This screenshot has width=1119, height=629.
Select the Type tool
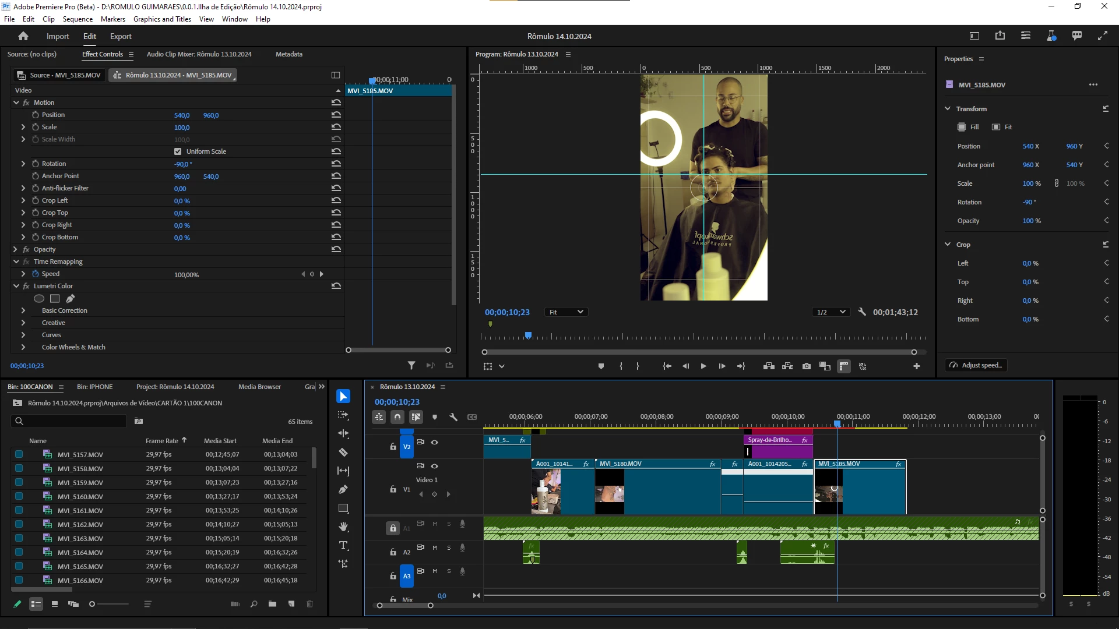(343, 546)
